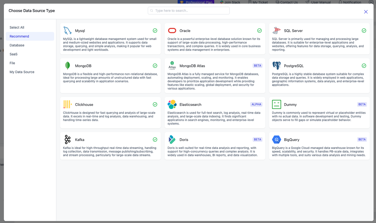The width and height of the screenshot is (376, 223).
Task: Open My Ticket in the background page
Action: click(258, 2)
